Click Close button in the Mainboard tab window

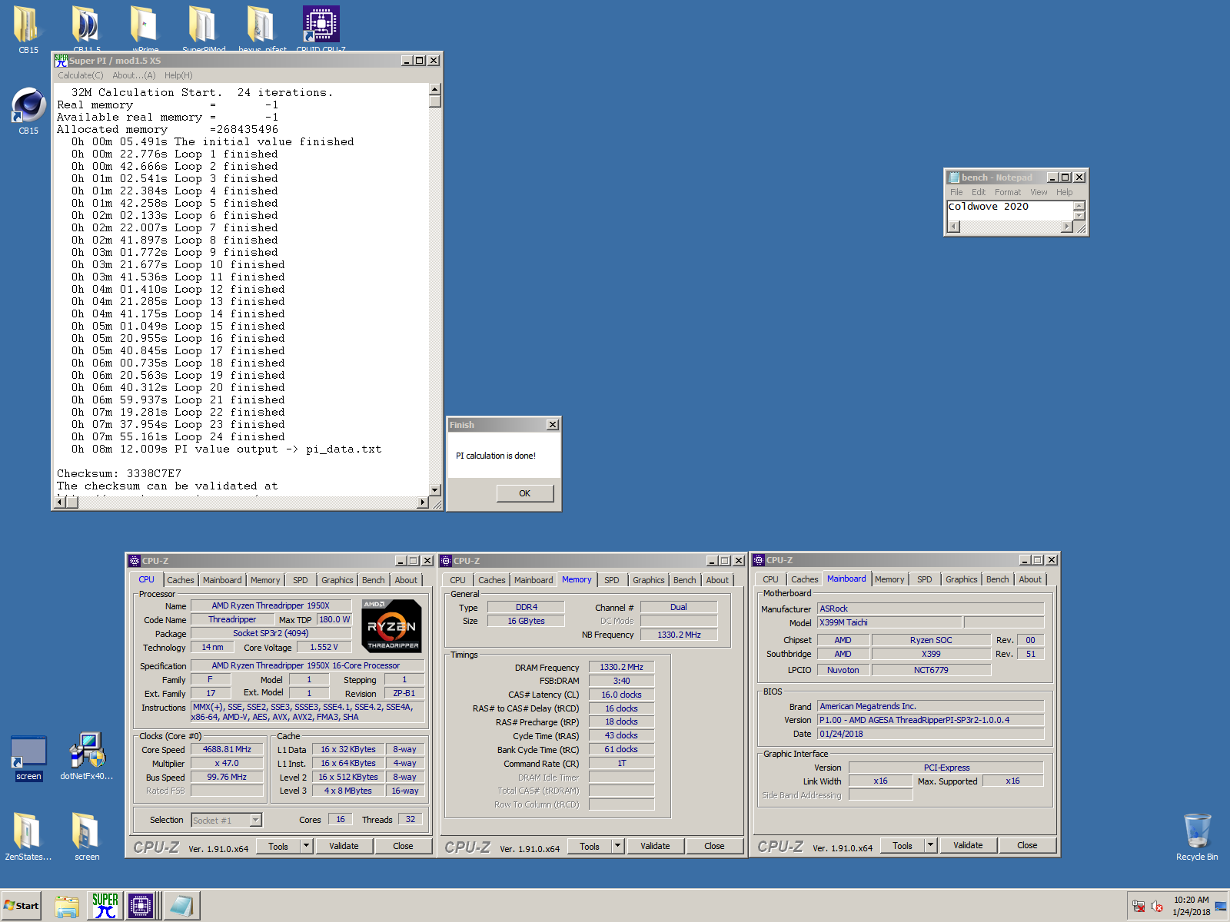pos(1027,845)
